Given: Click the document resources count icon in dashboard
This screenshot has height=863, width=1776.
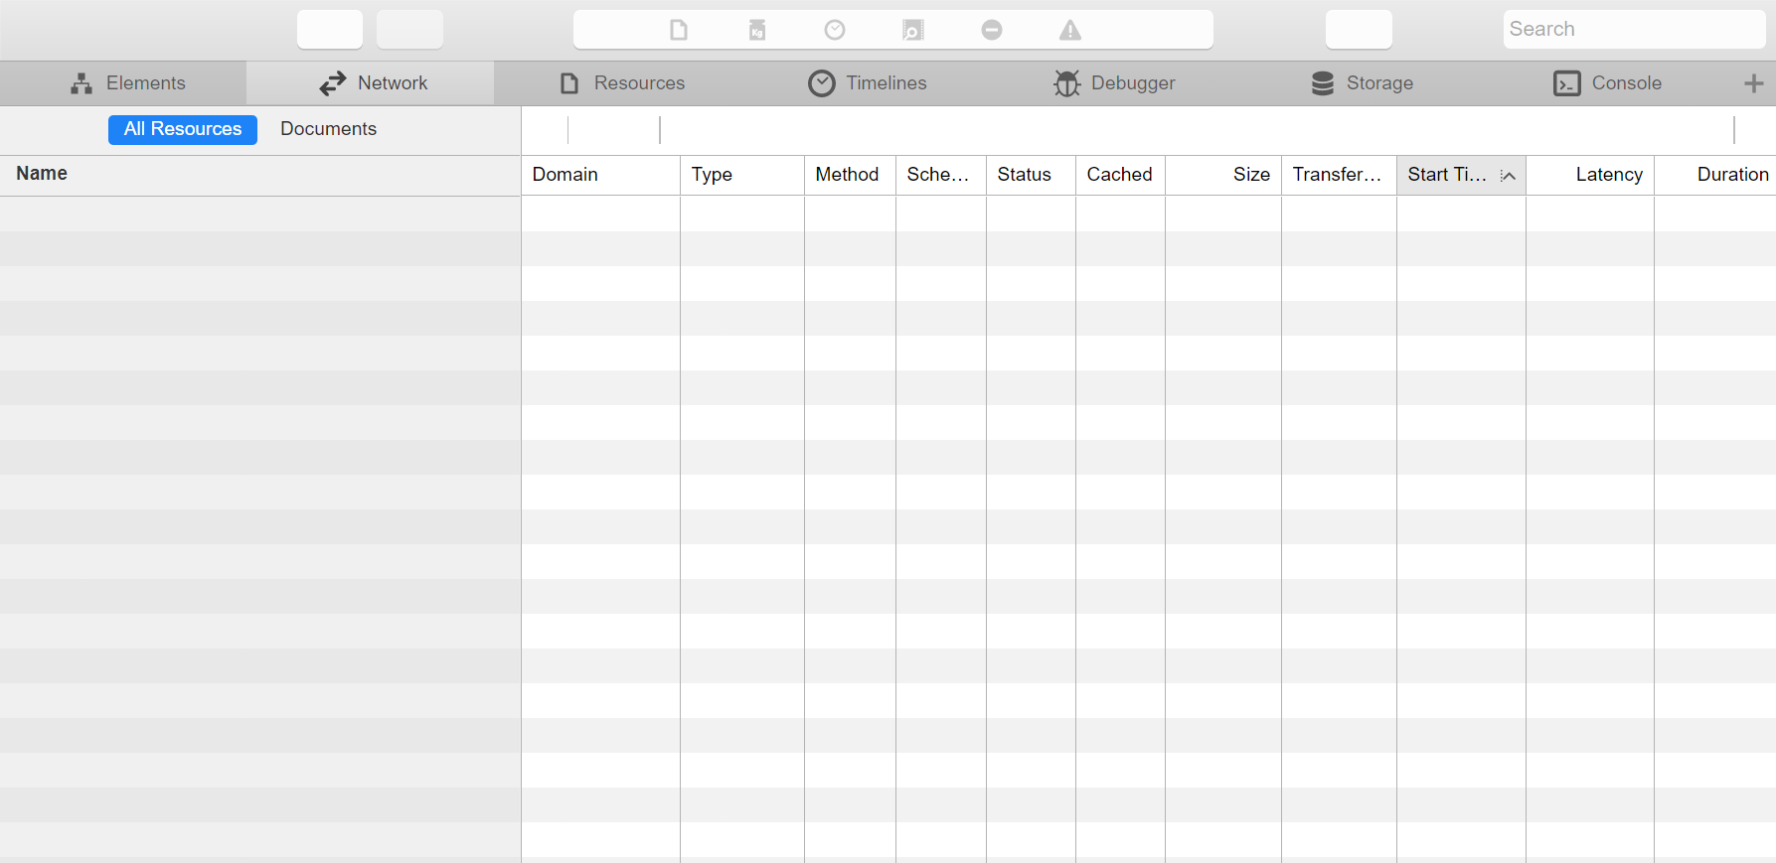Looking at the screenshot, I should (x=679, y=30).
